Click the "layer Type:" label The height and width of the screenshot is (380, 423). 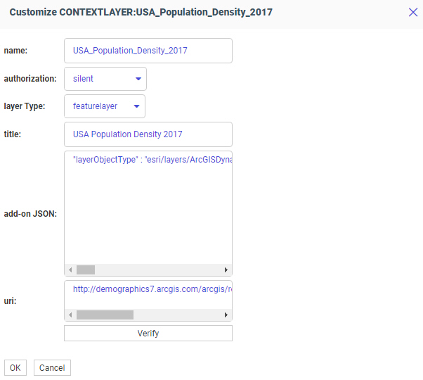coord(25,106)
